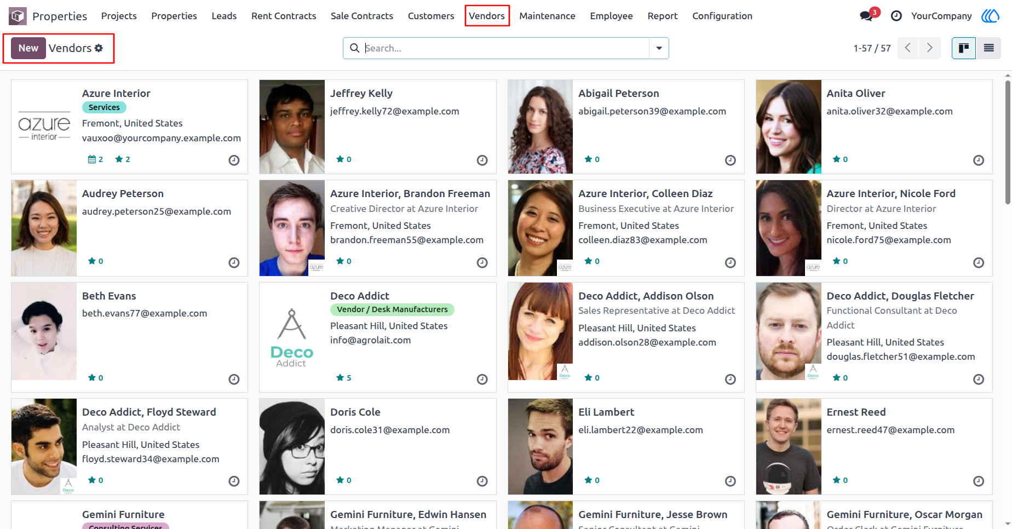This screenshot has height=529, width=1012.
Task: Open activity clock on Jeffrey Kelly card
Action: pyautogui.click(x=482, y=160)
